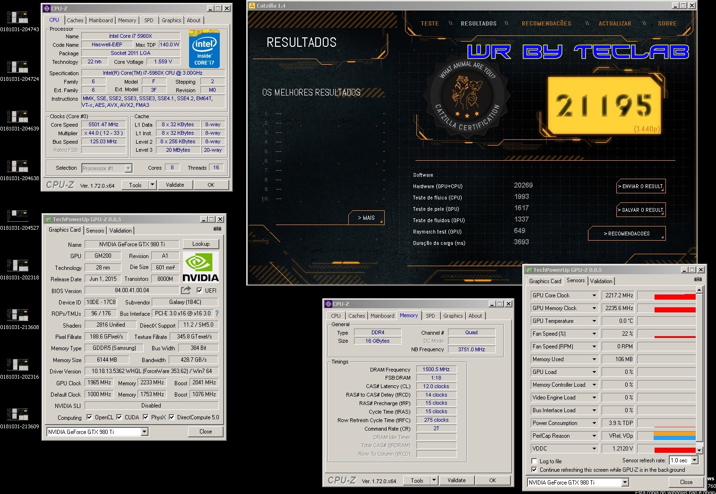Click SALVAR O RESULT button in Catzilla
The height and width of the screenshot is (494, 716).
[x=641, y=210]
